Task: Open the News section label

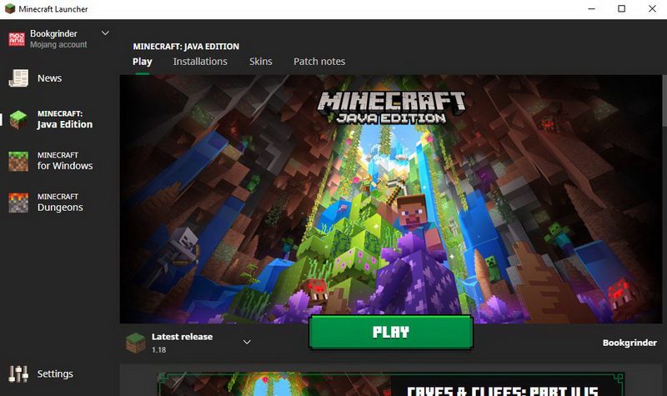Action: (x=49, y=78)
